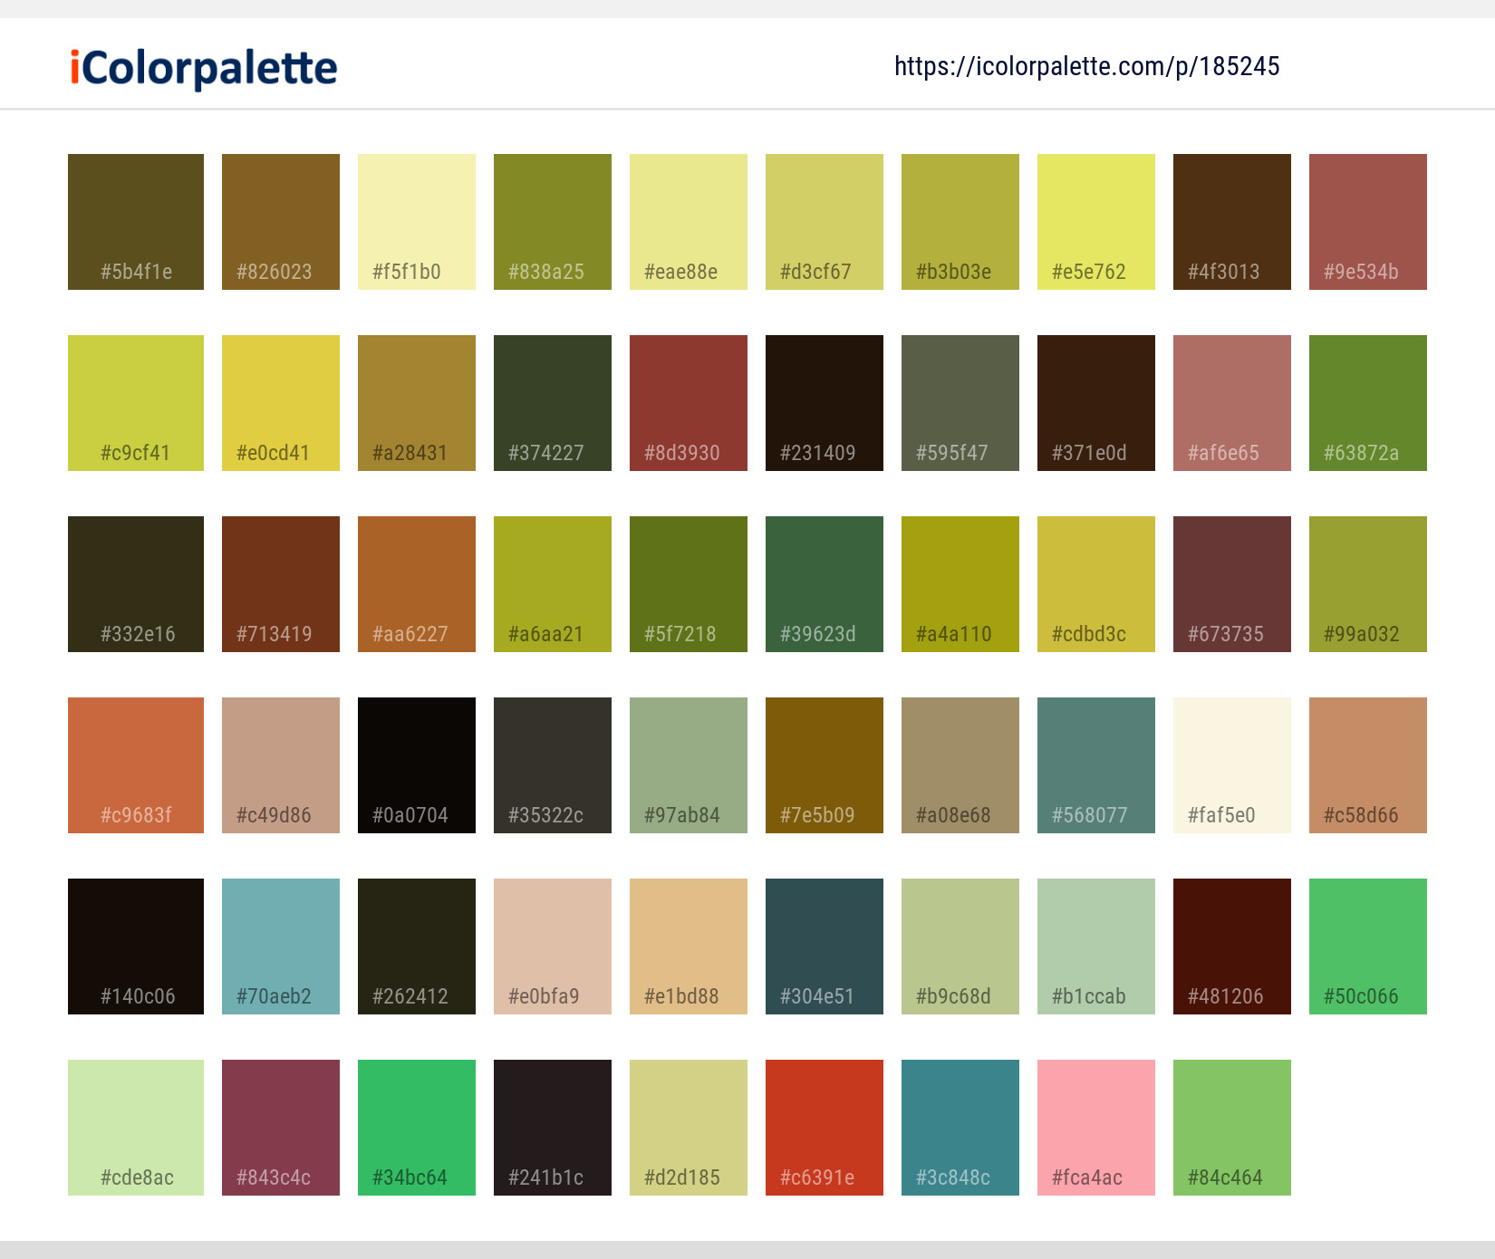Select the #e1bd88 swatch

(x=689, y=947)
